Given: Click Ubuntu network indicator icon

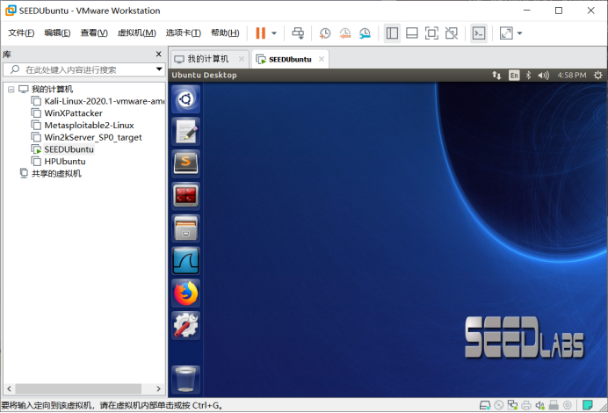Looking at the screenshot, I should tap(496, 76).
